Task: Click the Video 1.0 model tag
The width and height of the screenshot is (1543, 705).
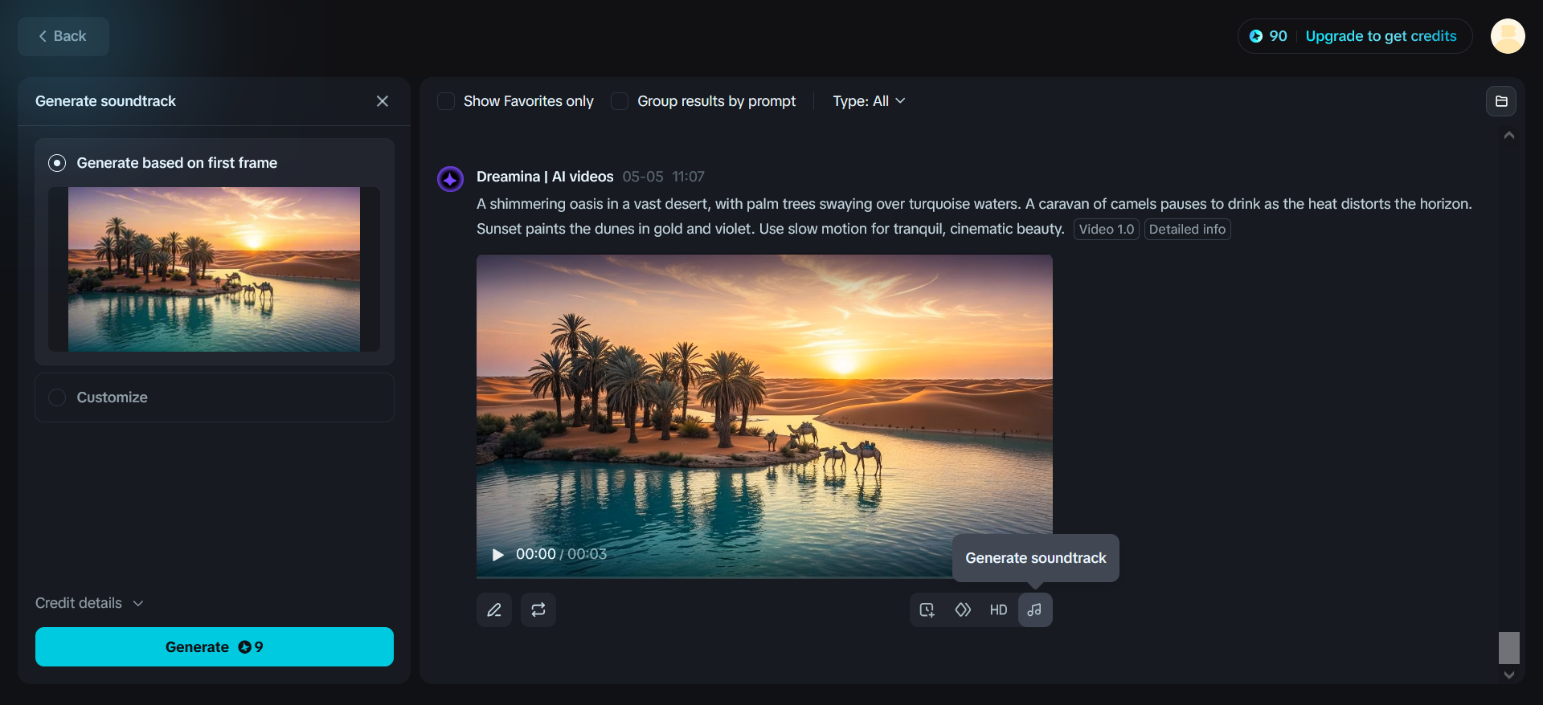Action: [x=1107, y=230]
